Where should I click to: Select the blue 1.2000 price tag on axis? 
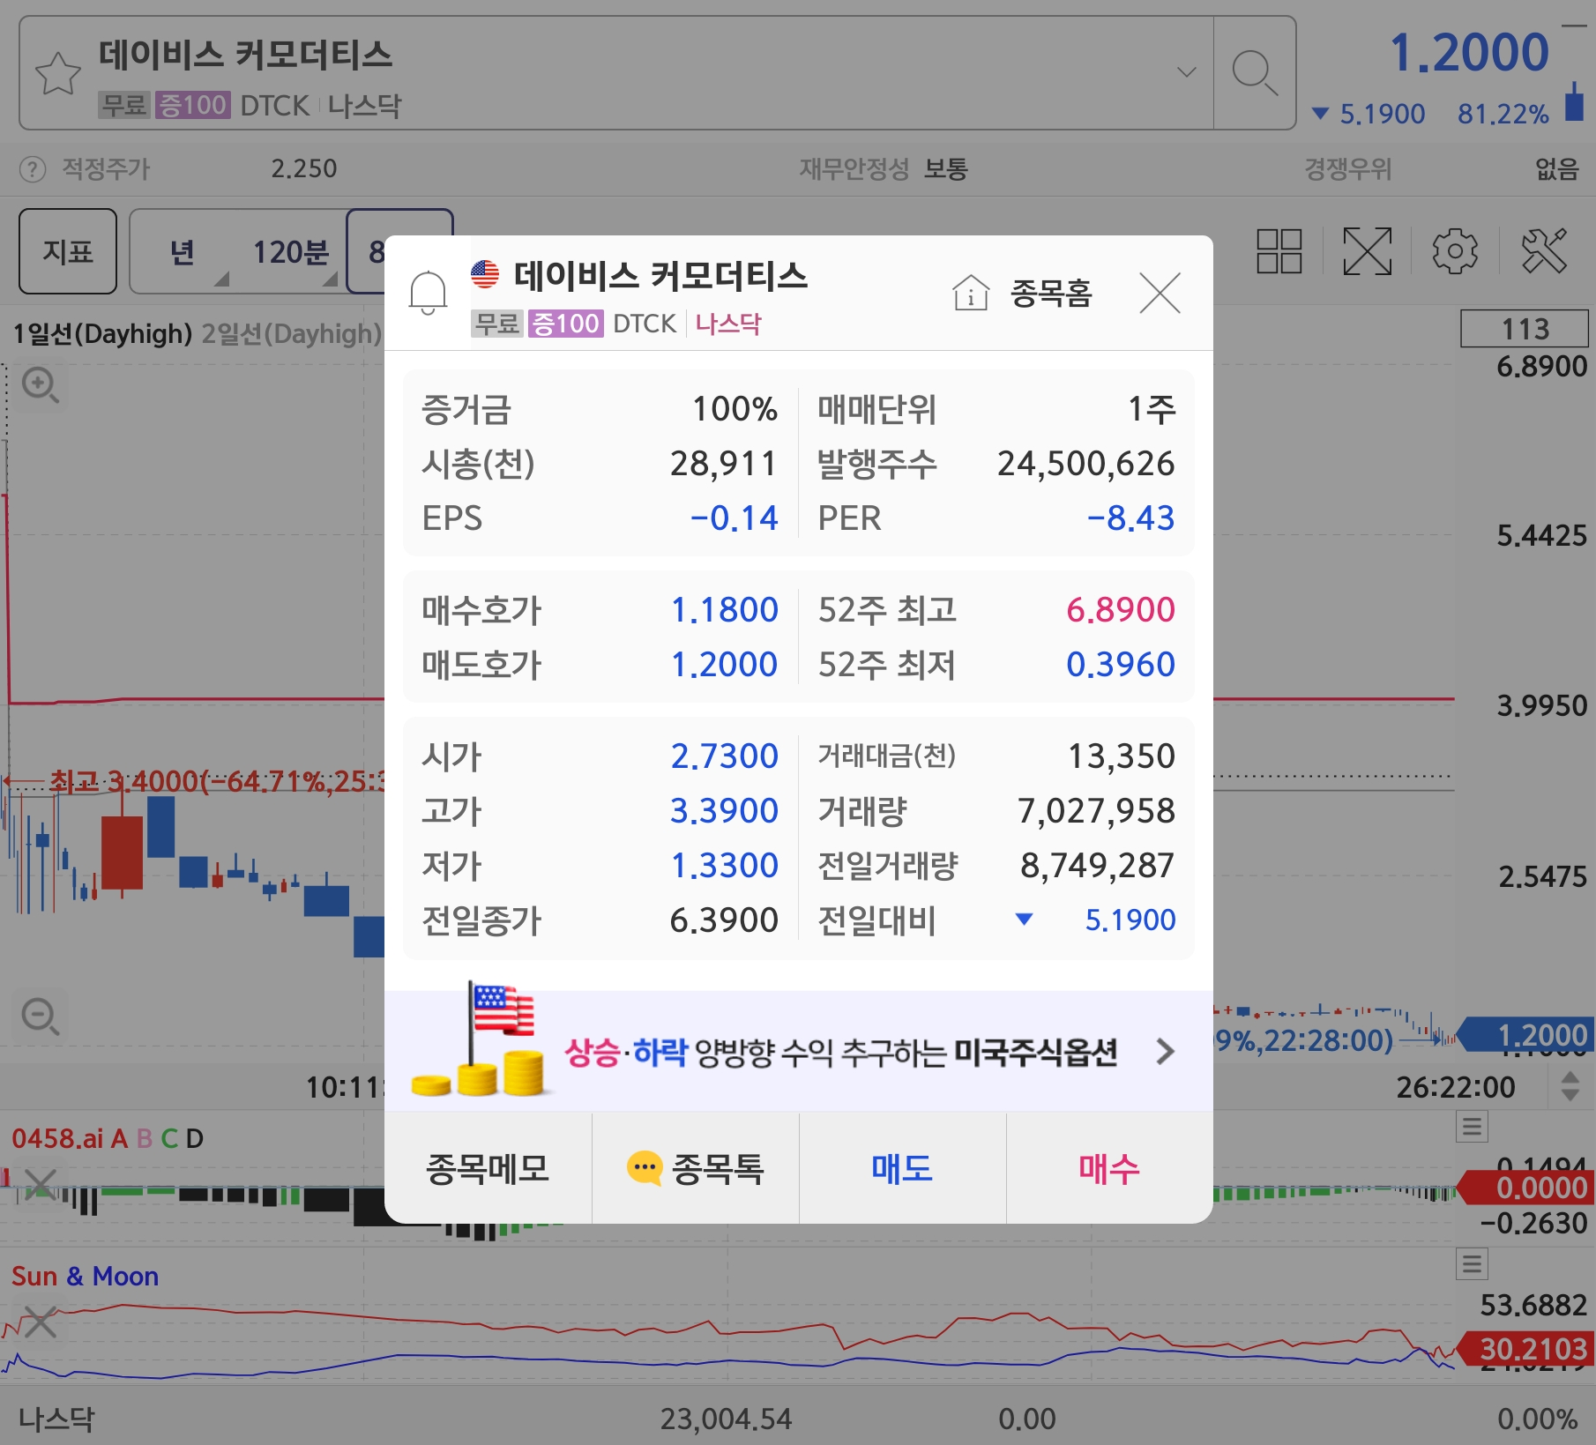[x=1526, y=1034]
